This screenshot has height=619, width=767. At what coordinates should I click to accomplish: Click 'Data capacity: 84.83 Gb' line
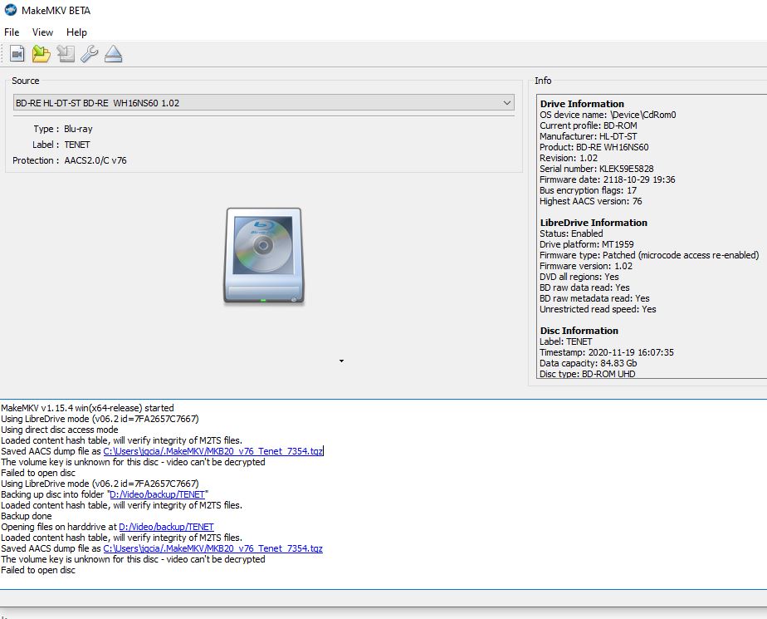tap(588, 363)
